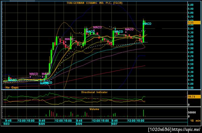Click the red 'S' signal marker near latest candle
202x133 pixels.
point(140,35)
